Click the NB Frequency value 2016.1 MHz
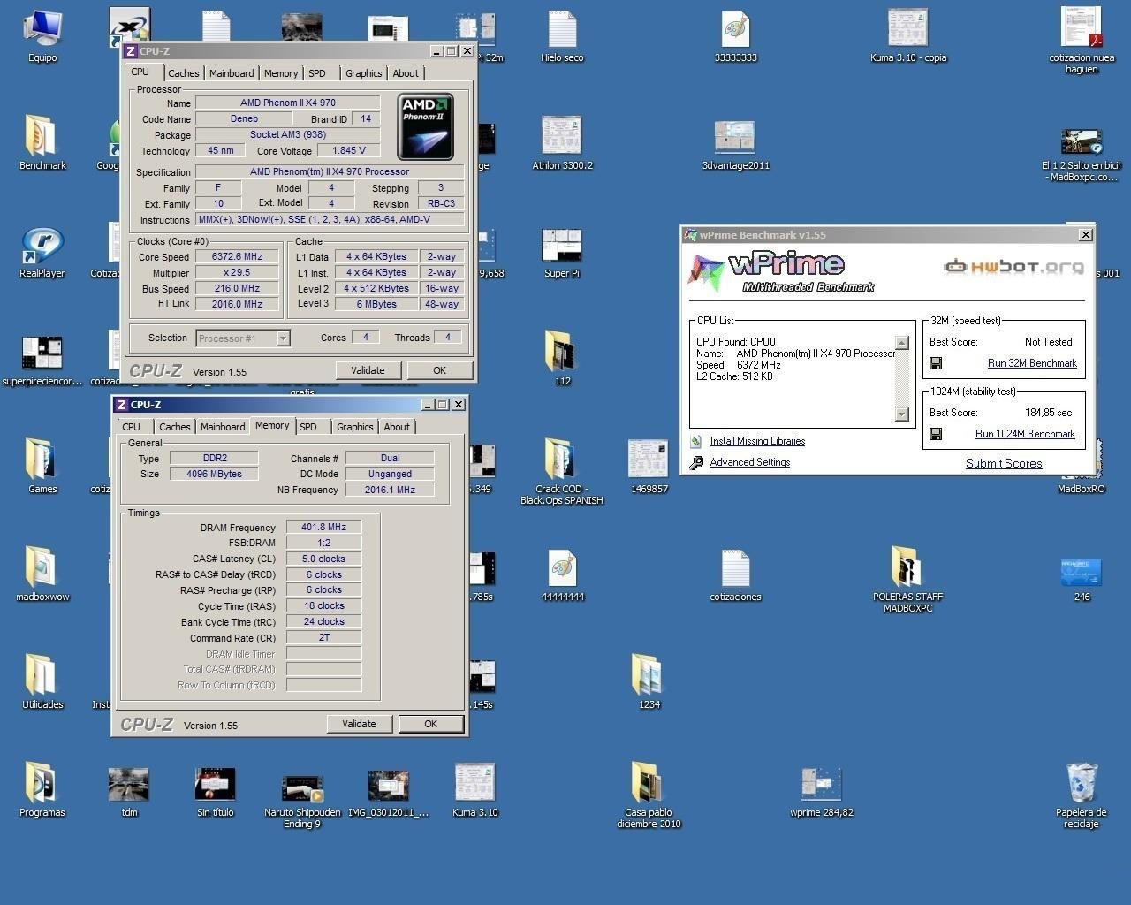This screenshot has width=1131, height=905. pos(390,490)
